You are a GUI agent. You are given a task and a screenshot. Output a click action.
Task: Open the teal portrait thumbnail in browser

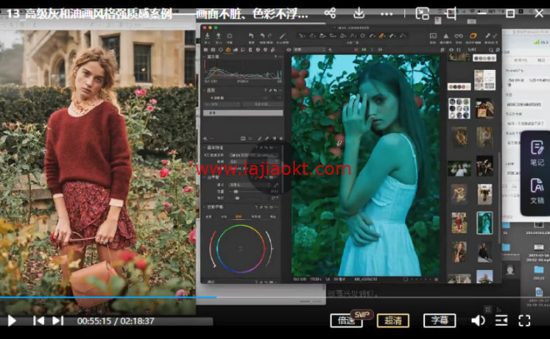click(485, 223)
